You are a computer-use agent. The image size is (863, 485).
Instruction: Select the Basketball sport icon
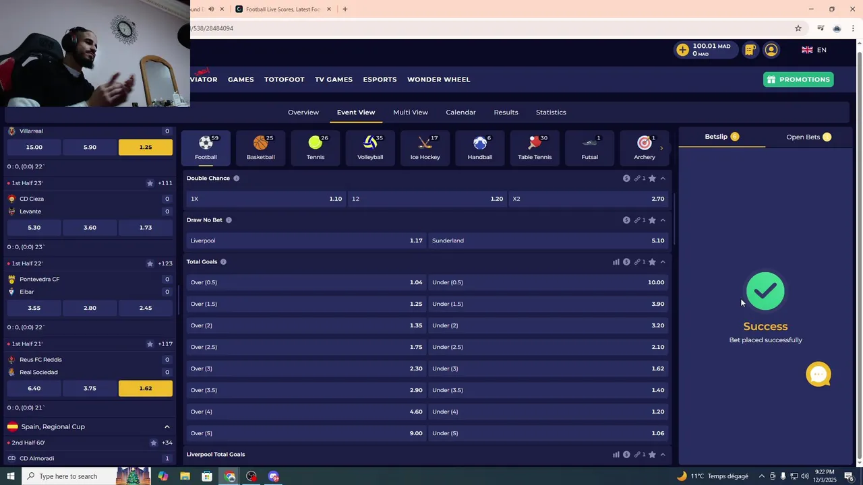click(260, 148)
